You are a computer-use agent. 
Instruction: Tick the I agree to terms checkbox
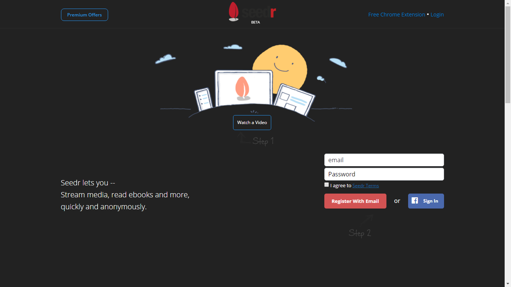pyautogui.click(x=327, y=185)
